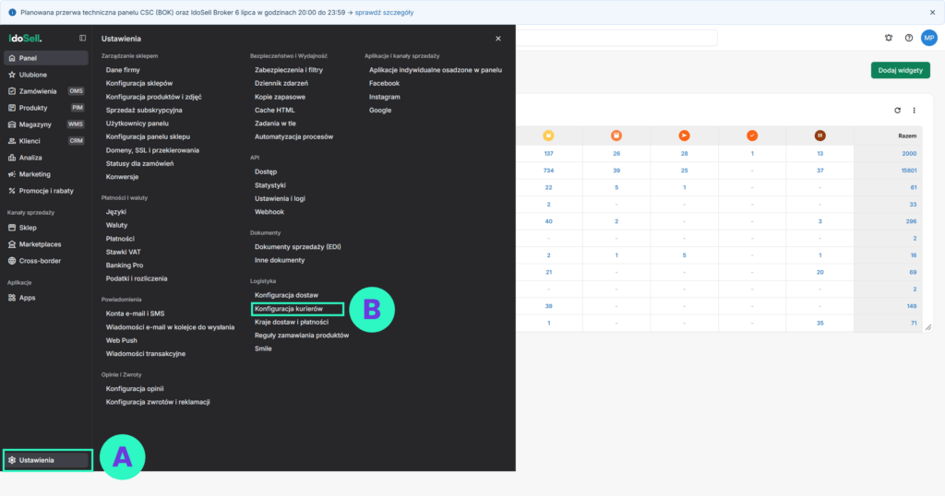Go to Panel in the sidebar
The image size is (945, 496).
[46, 58]
